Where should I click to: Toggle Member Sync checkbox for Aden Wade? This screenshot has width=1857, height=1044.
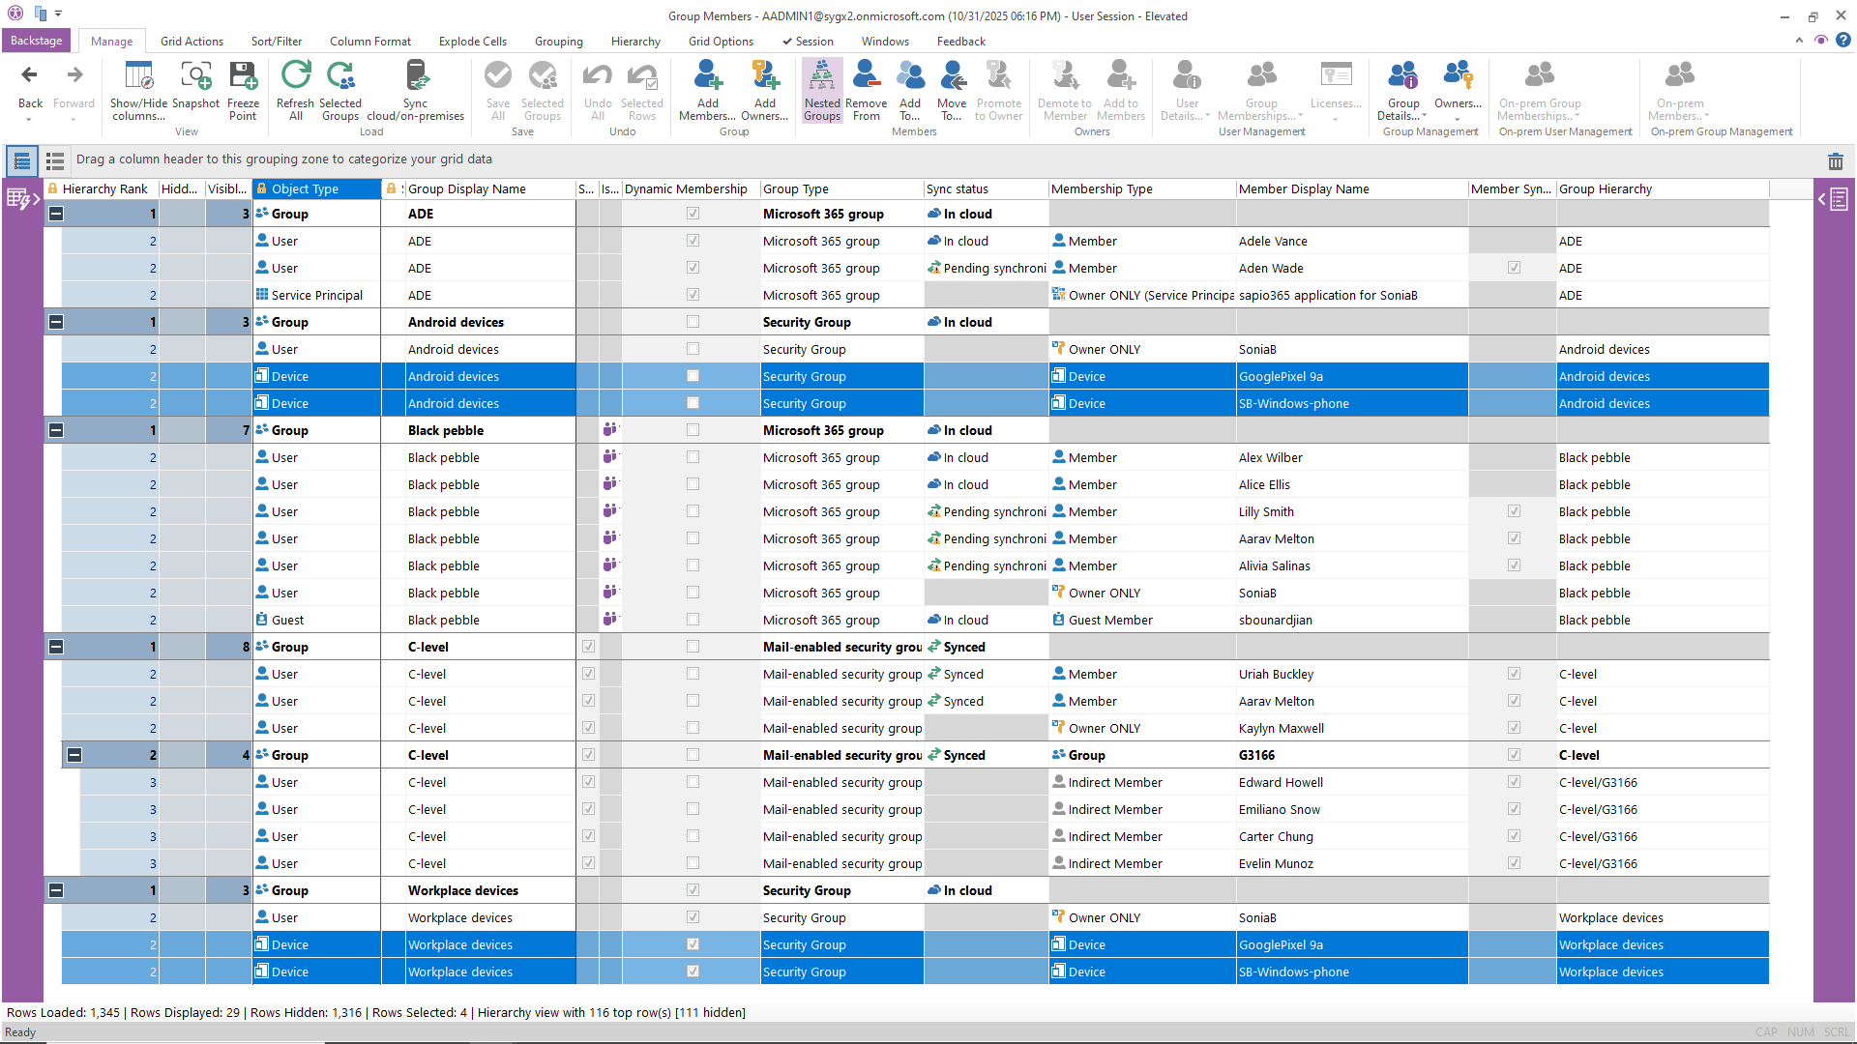point(1514,268)
